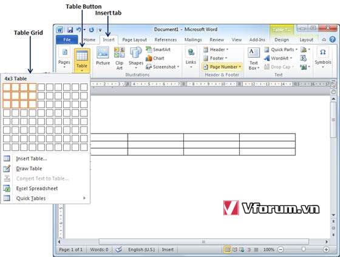Click the vertical scrollbar down arrow
The height and width of the screenshot is (257, 340).
pyautogui.click(x=333, y=215)
